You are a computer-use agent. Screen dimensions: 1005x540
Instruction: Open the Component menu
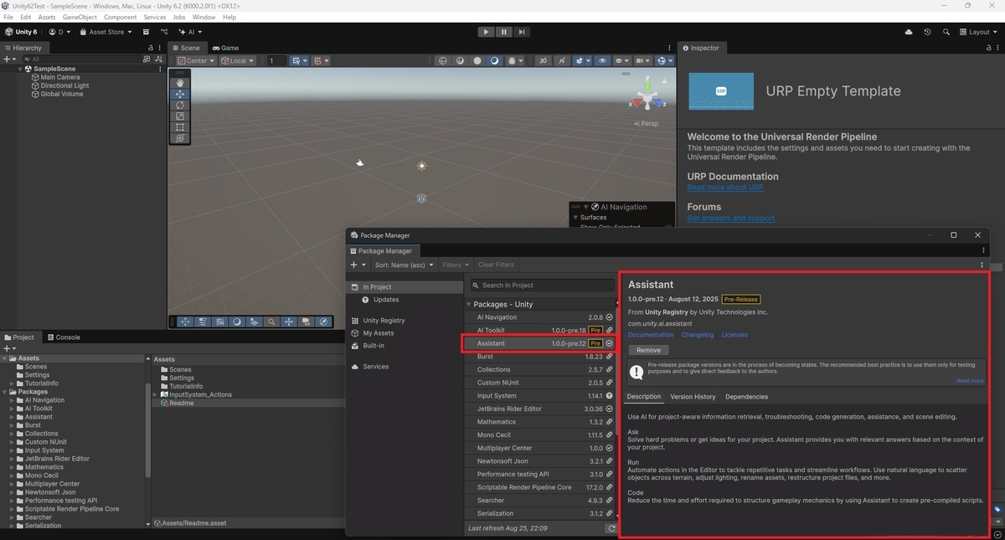(120, 17)
